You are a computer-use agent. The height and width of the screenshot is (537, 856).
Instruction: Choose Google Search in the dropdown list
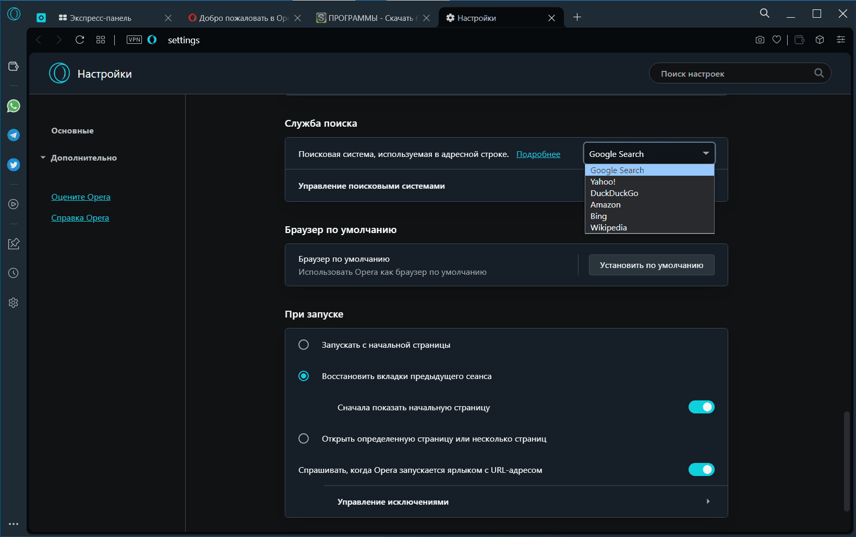tap(649, 170)
